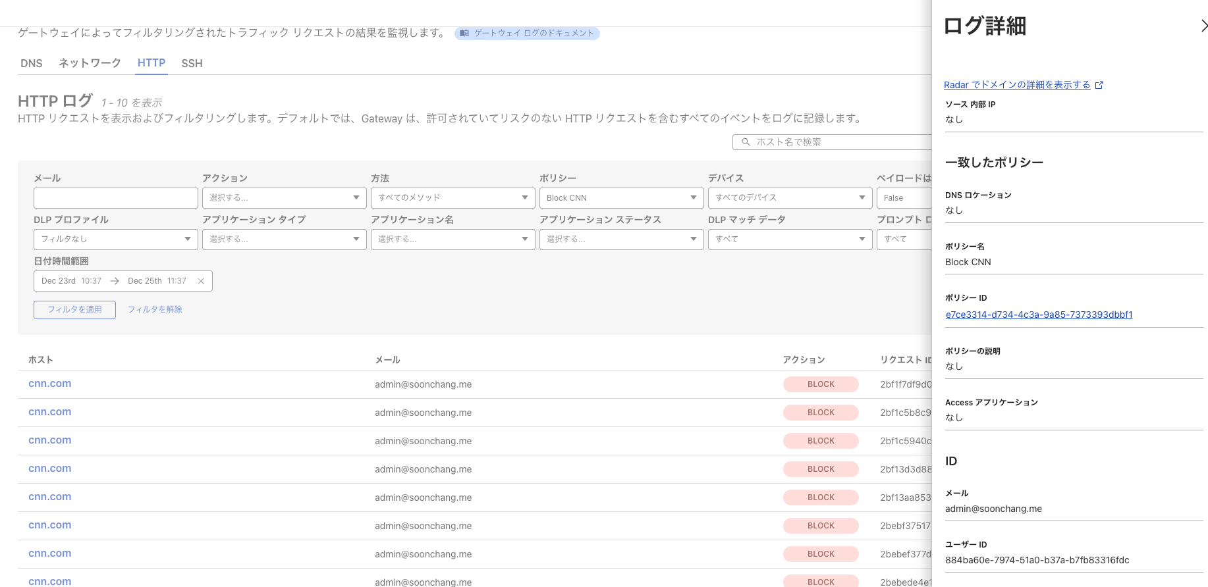This screenshot has height=587, width=1208.
Task: Open the アプリケーション名 dropdown
Action: point(453,240)
